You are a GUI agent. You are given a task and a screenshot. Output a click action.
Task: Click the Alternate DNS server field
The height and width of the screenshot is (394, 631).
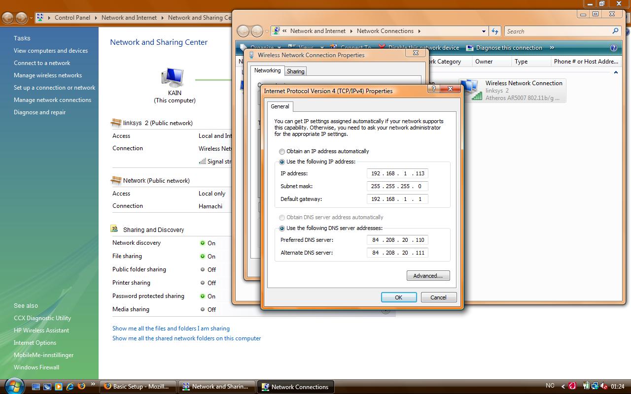coord(397,253)
